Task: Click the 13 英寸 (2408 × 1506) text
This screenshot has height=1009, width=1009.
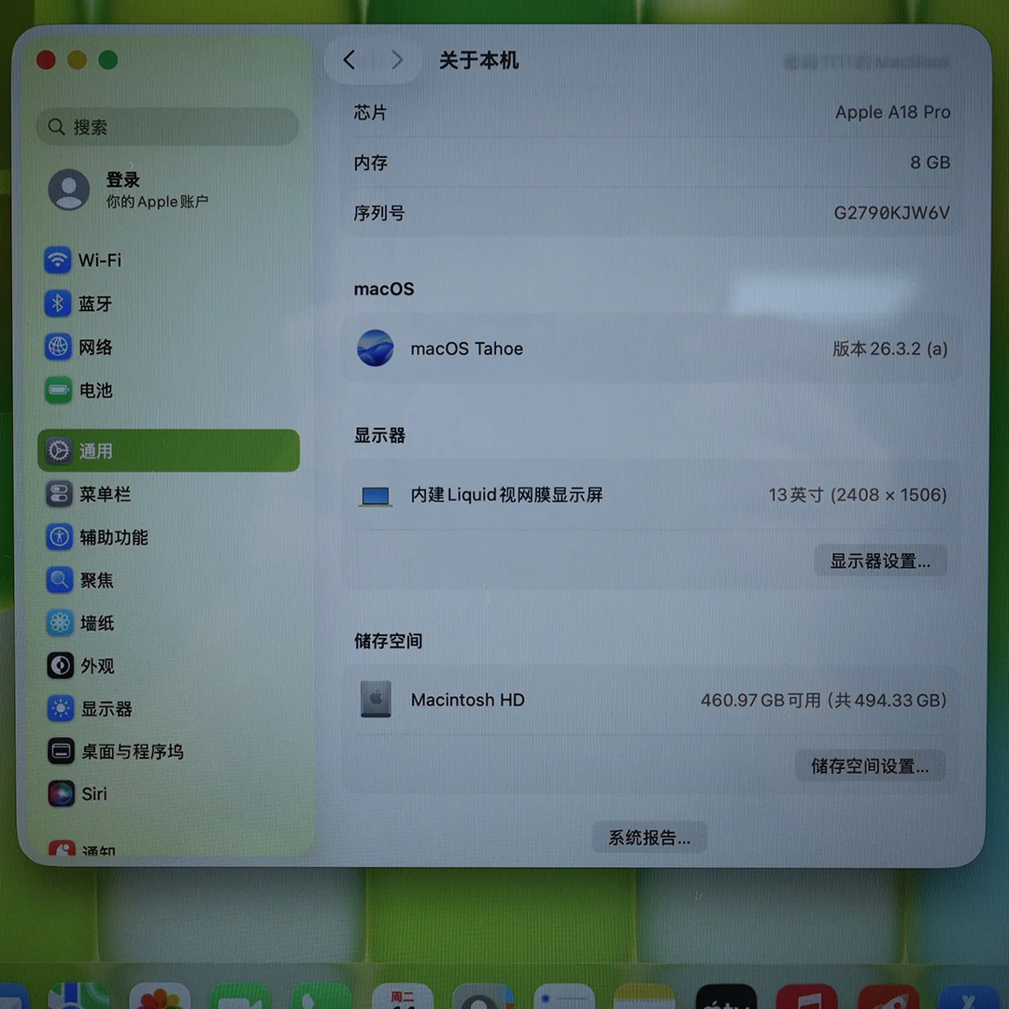Action: click(x=857, y=494)
